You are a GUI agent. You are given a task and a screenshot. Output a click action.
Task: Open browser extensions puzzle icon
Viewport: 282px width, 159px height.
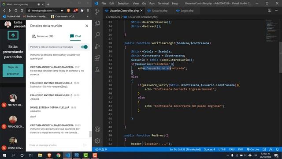(x=82, y=11)
